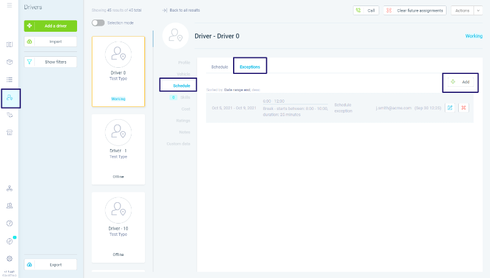Click Clear future assignments button
Viewport: 490px width, 278px height.
click(x=415, y=10)
